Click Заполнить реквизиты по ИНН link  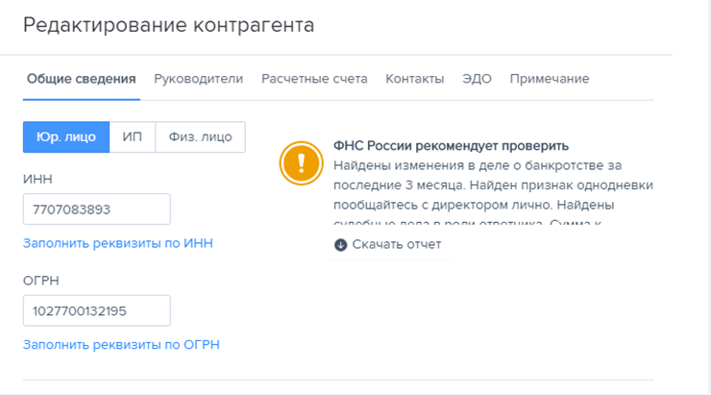(118, 243)
